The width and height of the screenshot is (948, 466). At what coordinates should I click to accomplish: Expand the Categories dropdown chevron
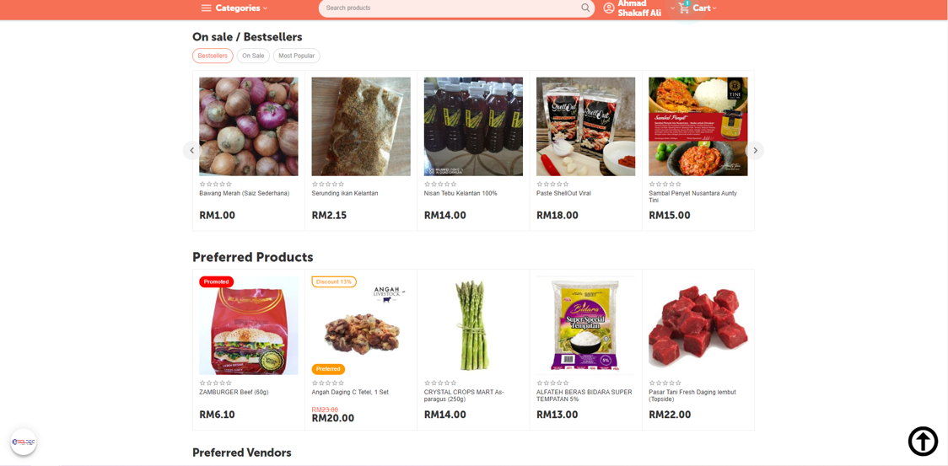(x=266, y=8)
